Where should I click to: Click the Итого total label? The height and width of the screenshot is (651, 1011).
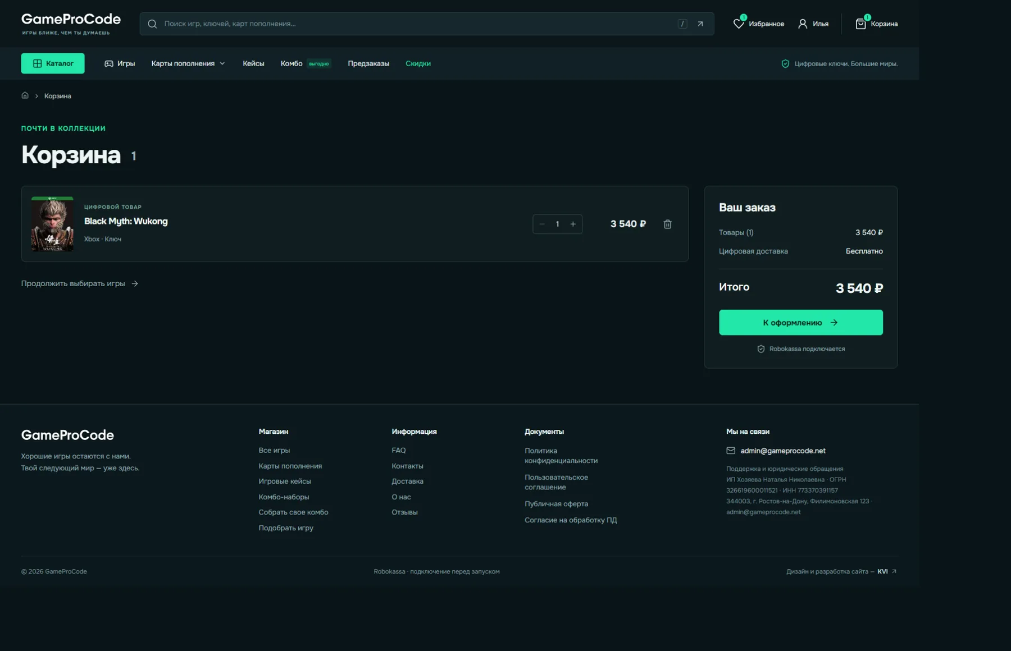pyautogui.click(x=734, y=287)
